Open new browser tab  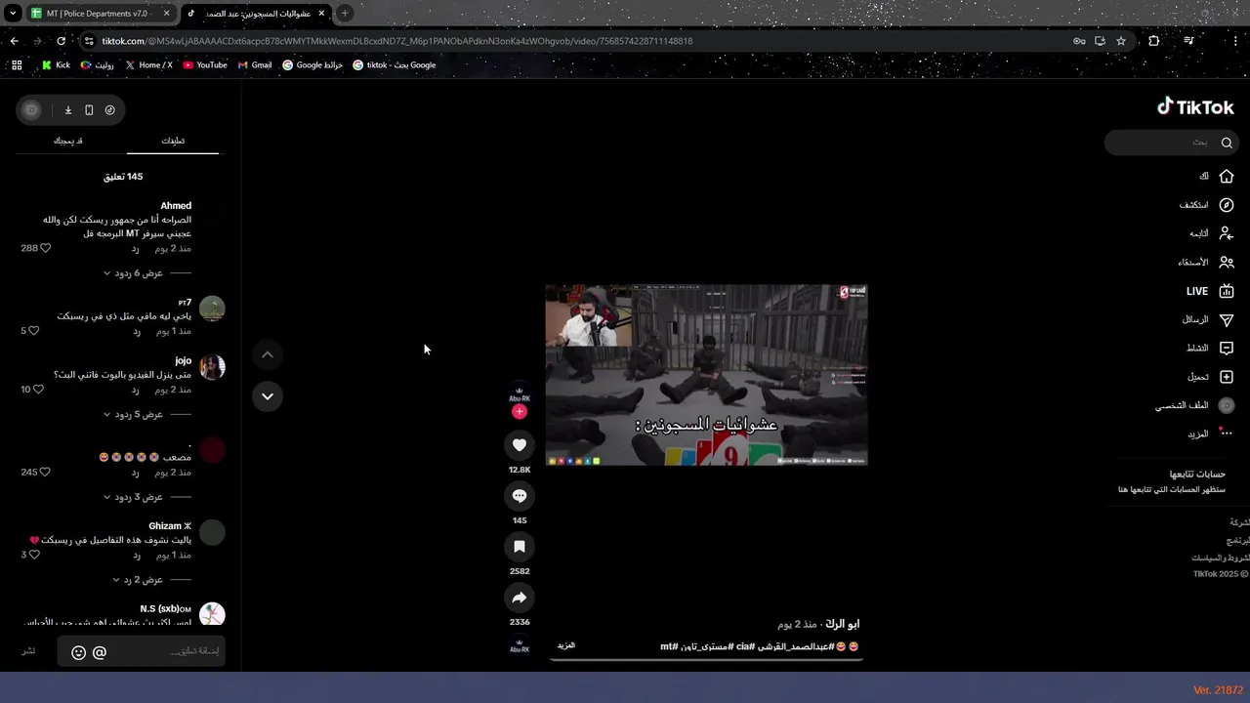tap(345, 14)
